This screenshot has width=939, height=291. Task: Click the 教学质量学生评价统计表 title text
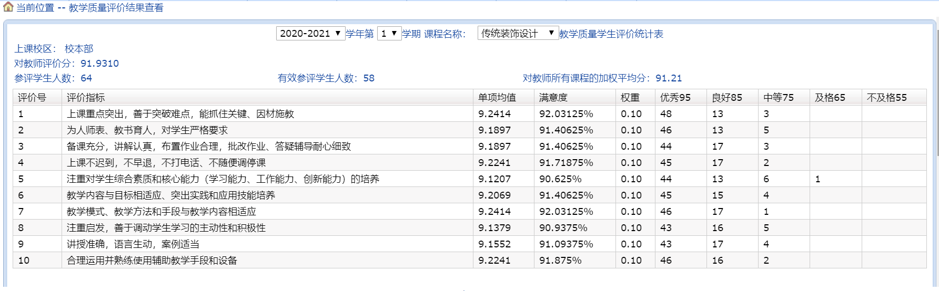click(611, 34)
